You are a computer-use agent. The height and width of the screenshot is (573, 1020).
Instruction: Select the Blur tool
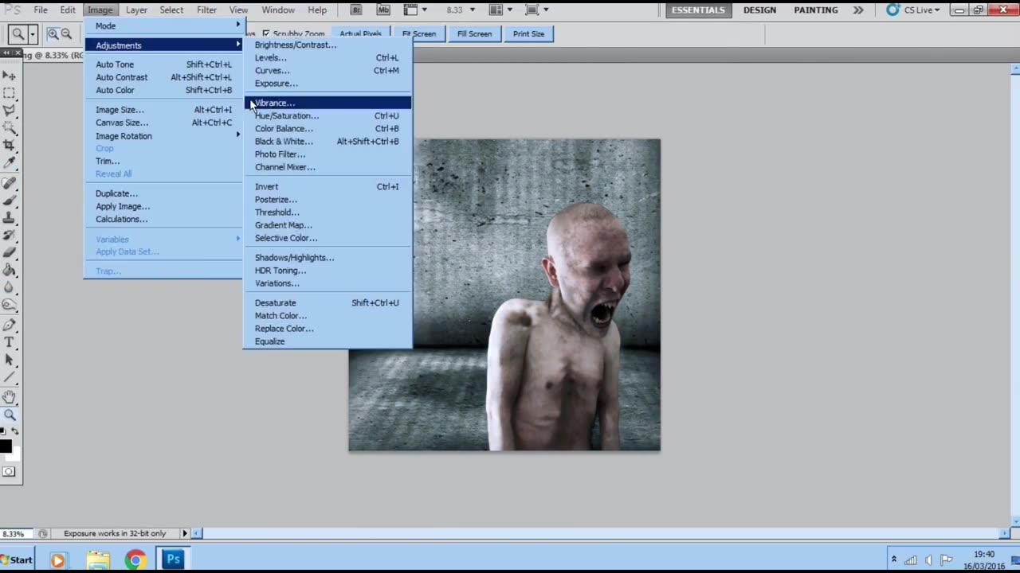coord(10,288)
